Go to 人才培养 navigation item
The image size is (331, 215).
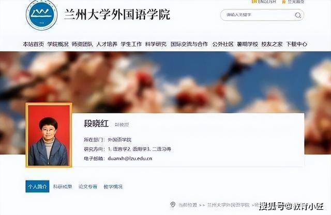[x=107, y=44]
